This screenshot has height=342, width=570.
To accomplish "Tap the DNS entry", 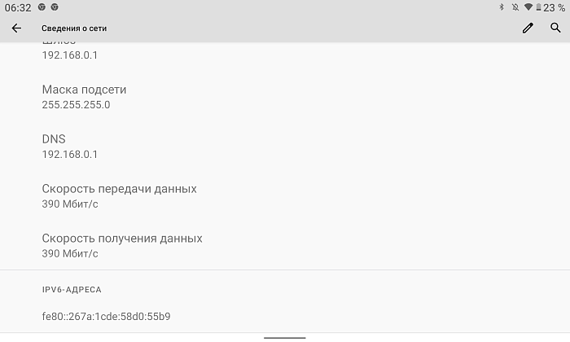I will [285, 146].
